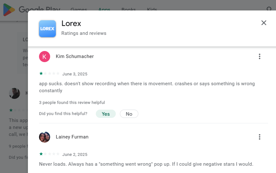Click the 'Lorex' dialog title
The width and height of the screenshot is (276, 173).
[71, 23]
